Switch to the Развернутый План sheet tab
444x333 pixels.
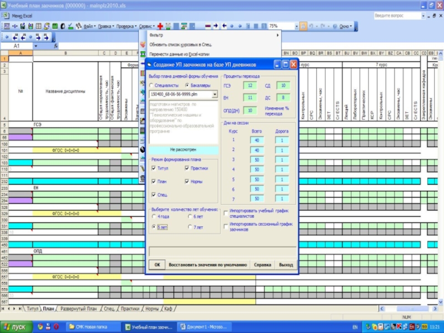[78, 308]
